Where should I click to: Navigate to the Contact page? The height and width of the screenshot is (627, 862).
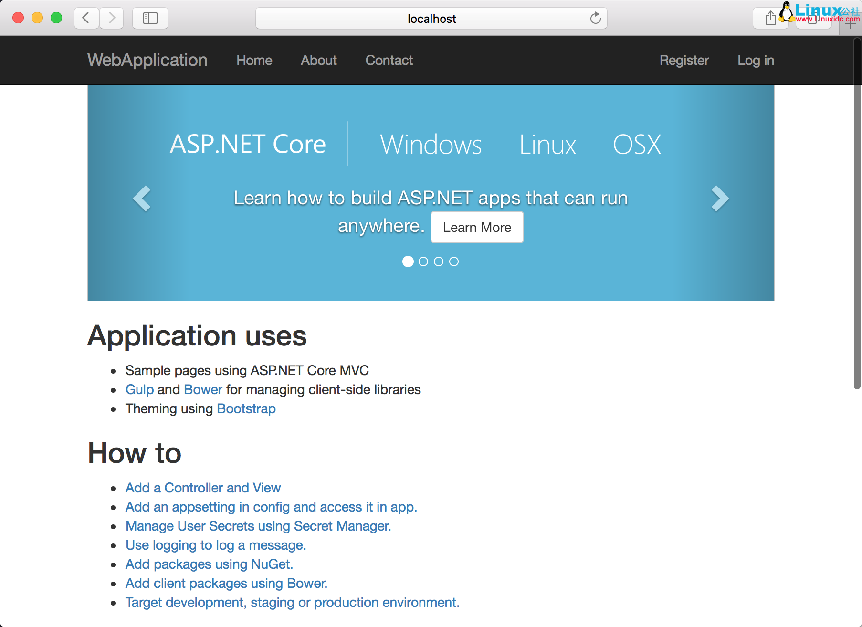click(389, 61)
